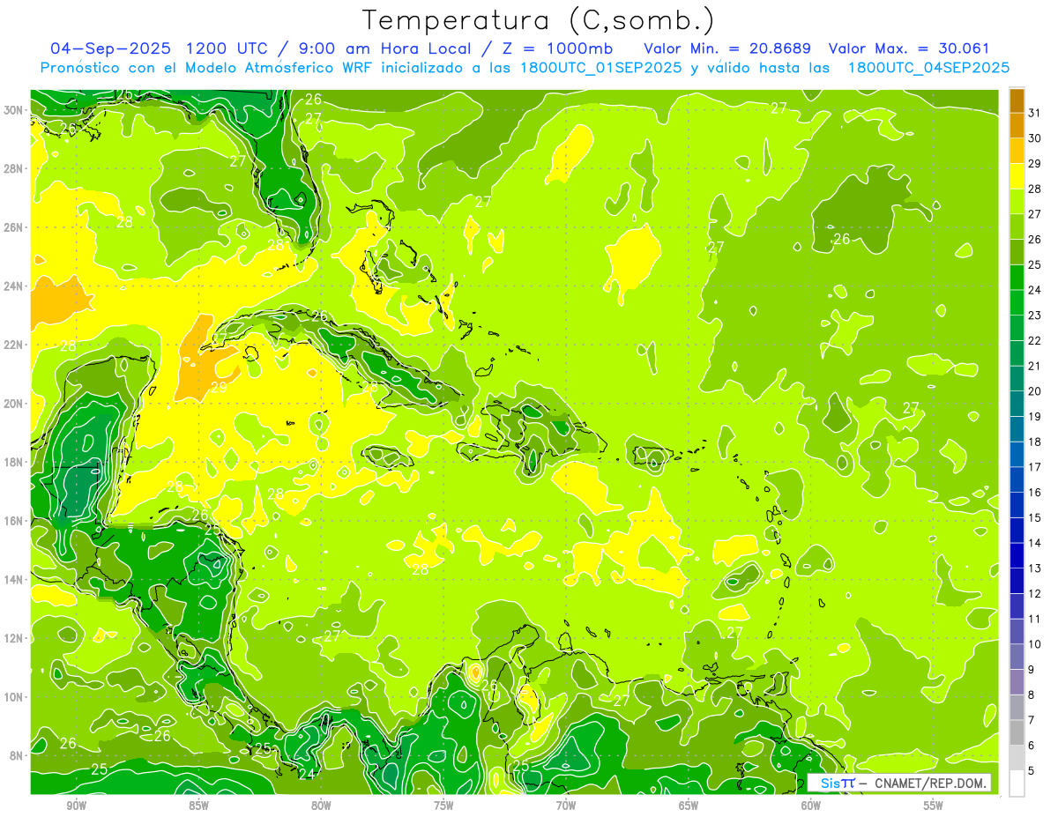Image resolution: width=1058 pixels, height=817 pixels.
Task: Click the "90W" longitude axis label
Action: (x=76, y=806)
